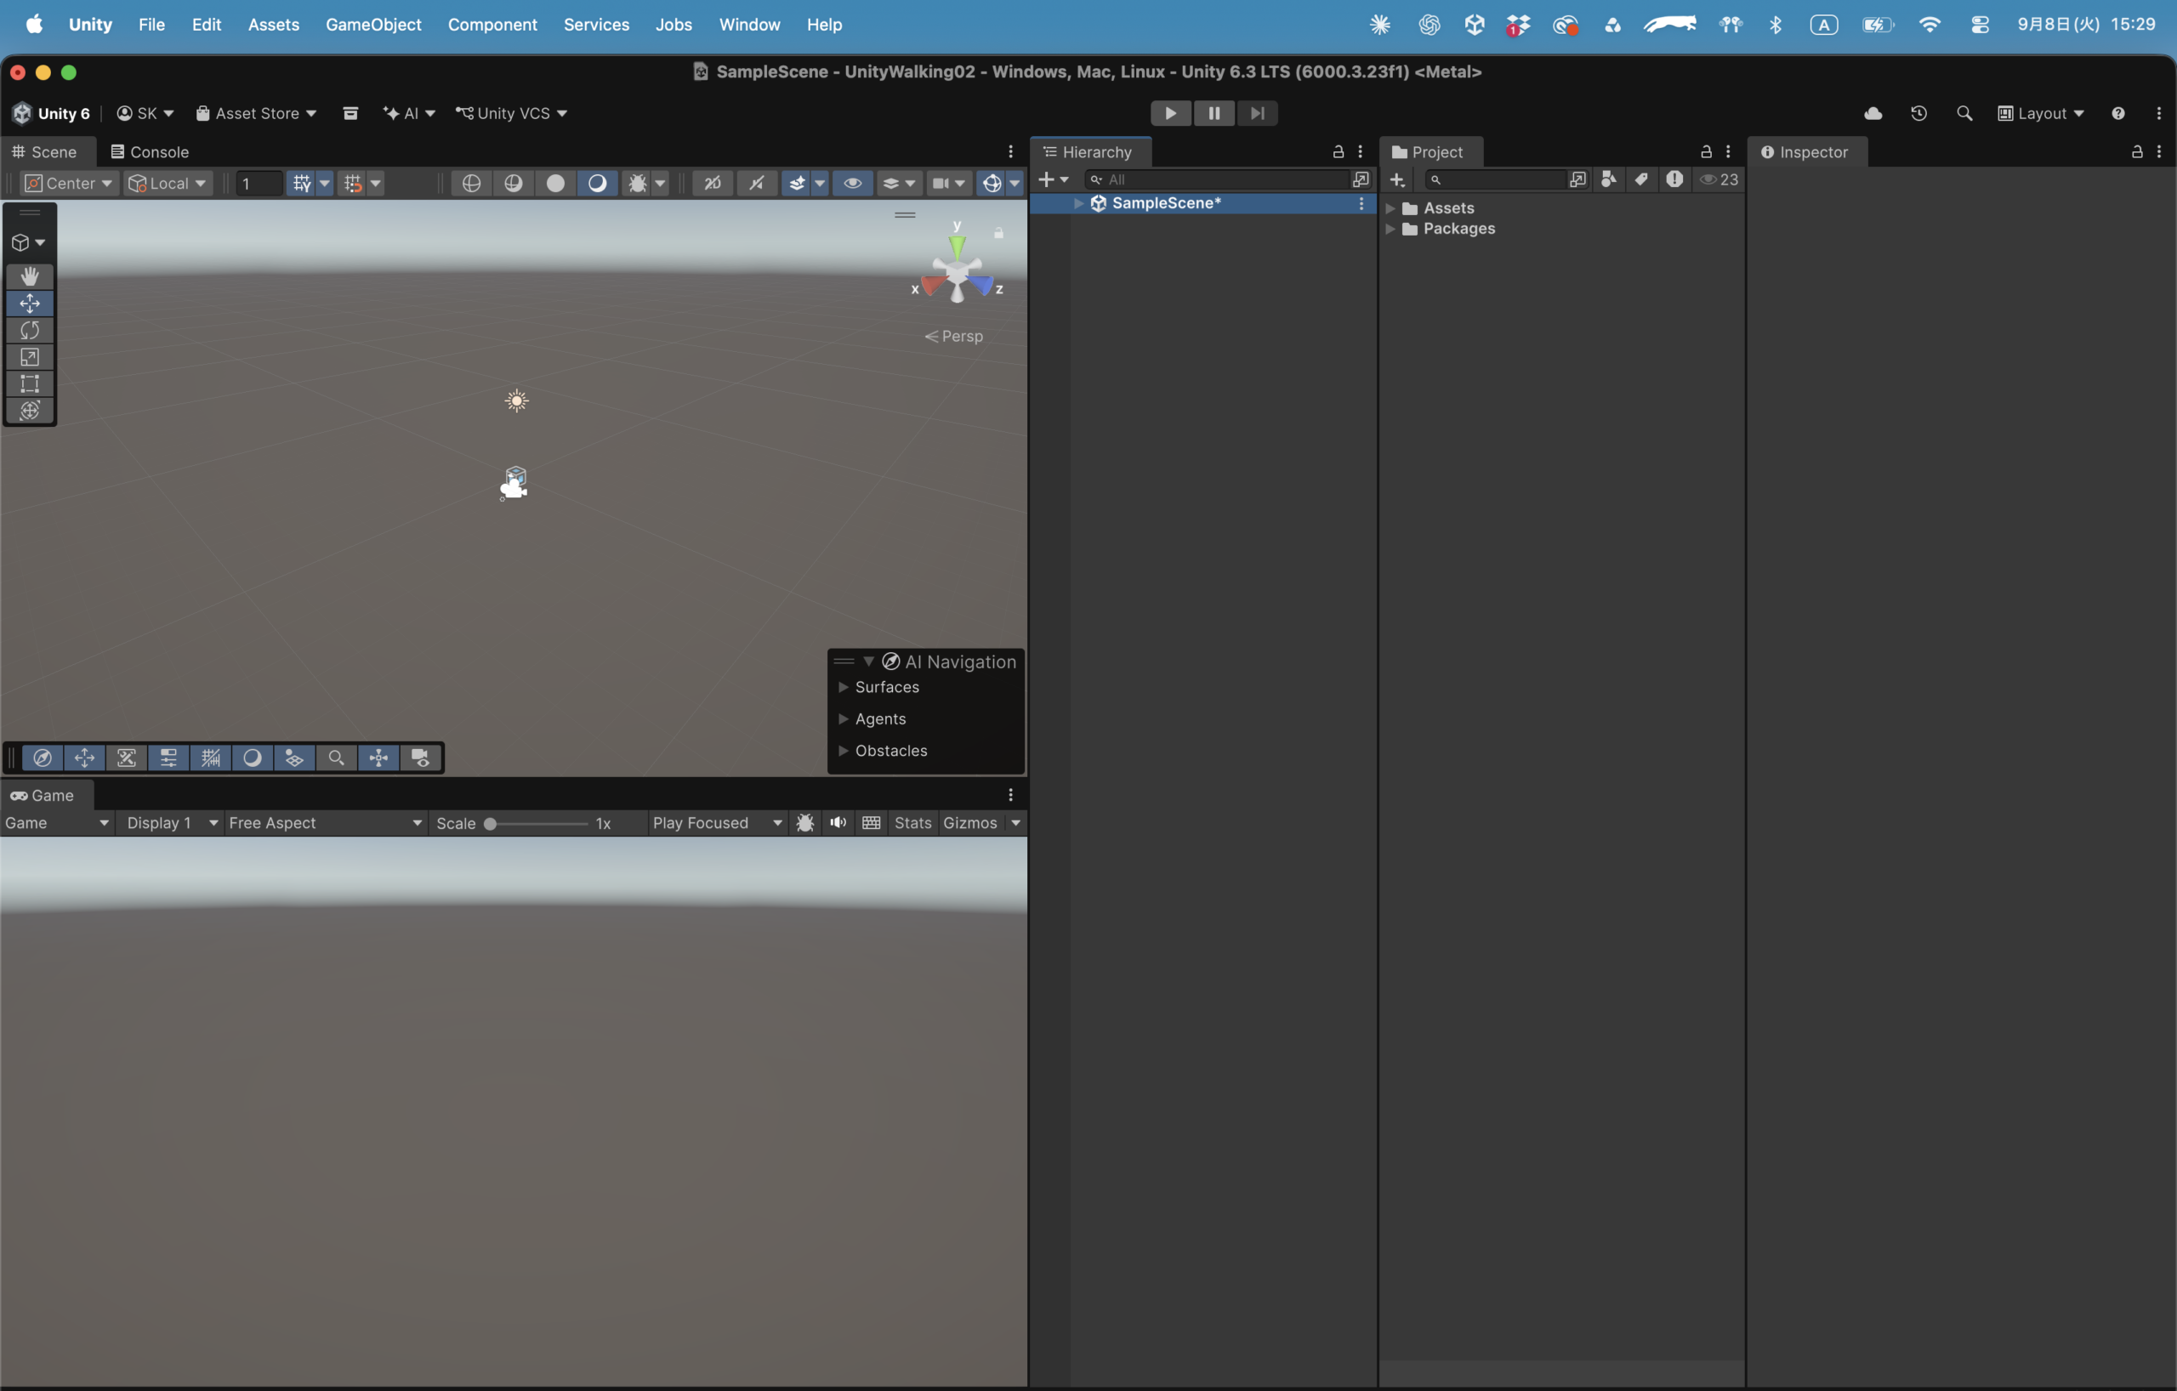The width and height of the screenshot is (2177, 1391).
Task: Click the Step frame button
Action: point(1258,113)
